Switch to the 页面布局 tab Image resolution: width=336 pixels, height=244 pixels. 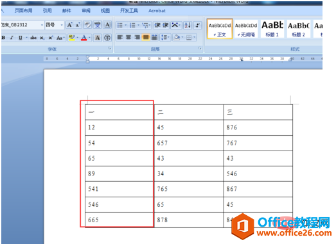coord(23,10)
